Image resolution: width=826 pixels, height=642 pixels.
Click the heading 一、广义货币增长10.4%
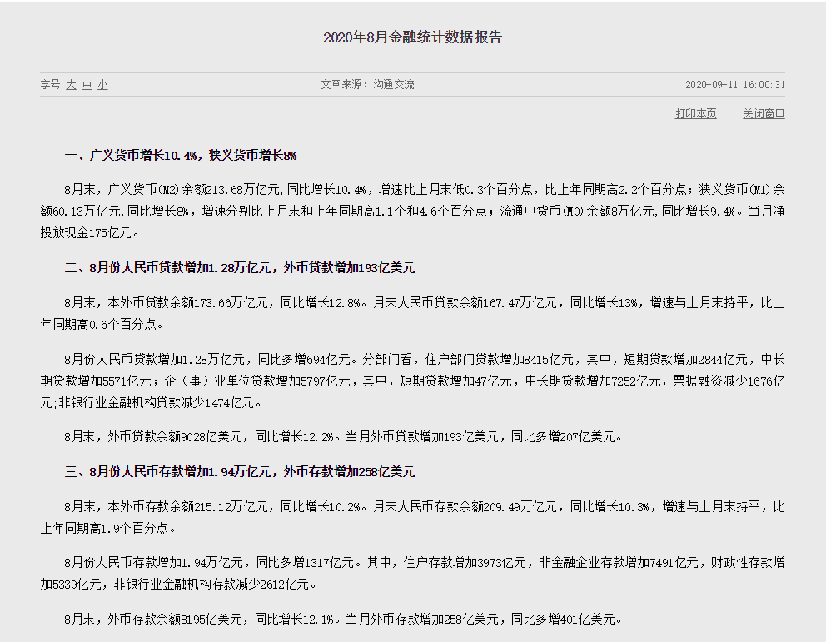180,156
